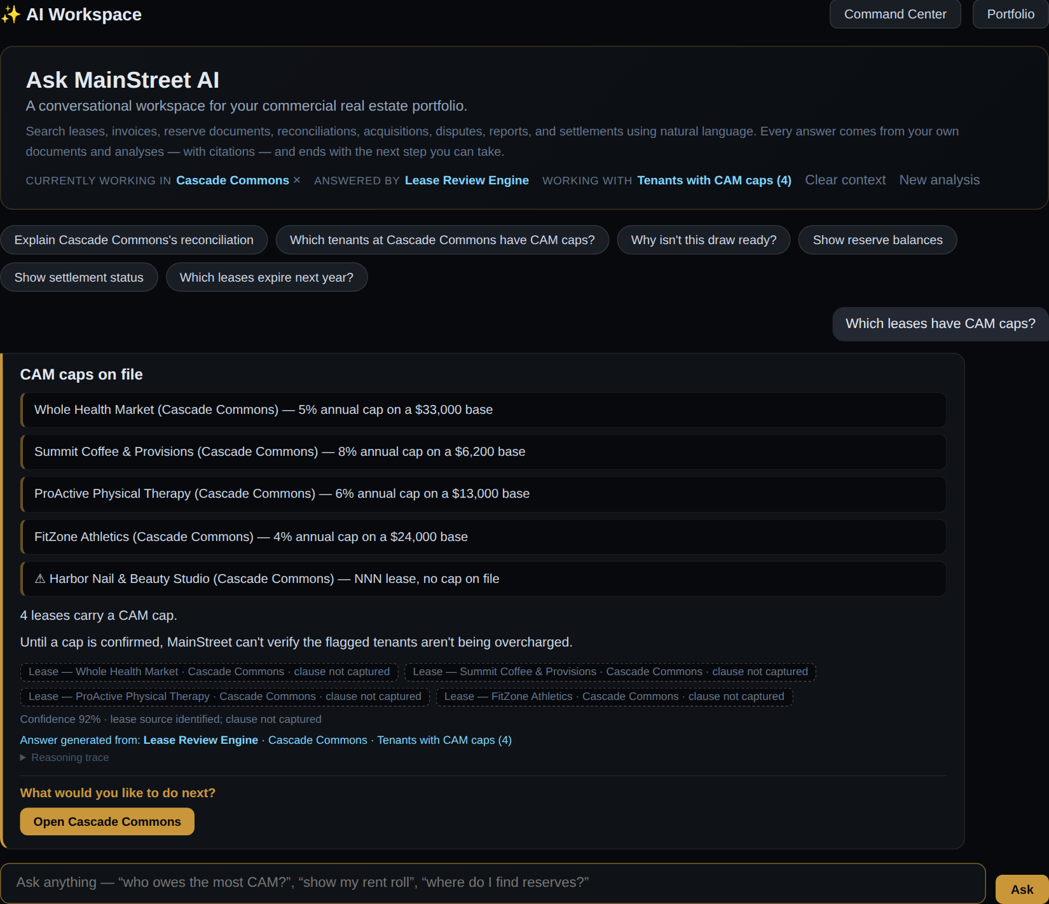
Task: Open the FitZone Athletics lease citation
Action: pyautogui.click(x=614, y=697)
